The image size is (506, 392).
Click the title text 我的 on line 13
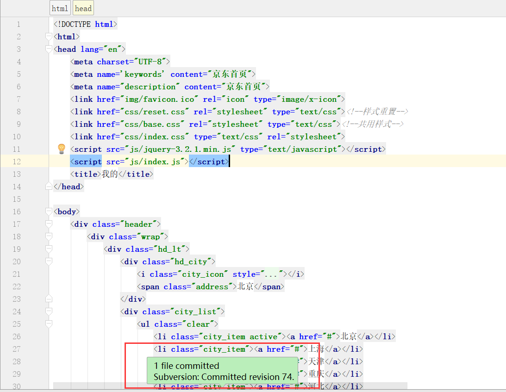[110, 174]
